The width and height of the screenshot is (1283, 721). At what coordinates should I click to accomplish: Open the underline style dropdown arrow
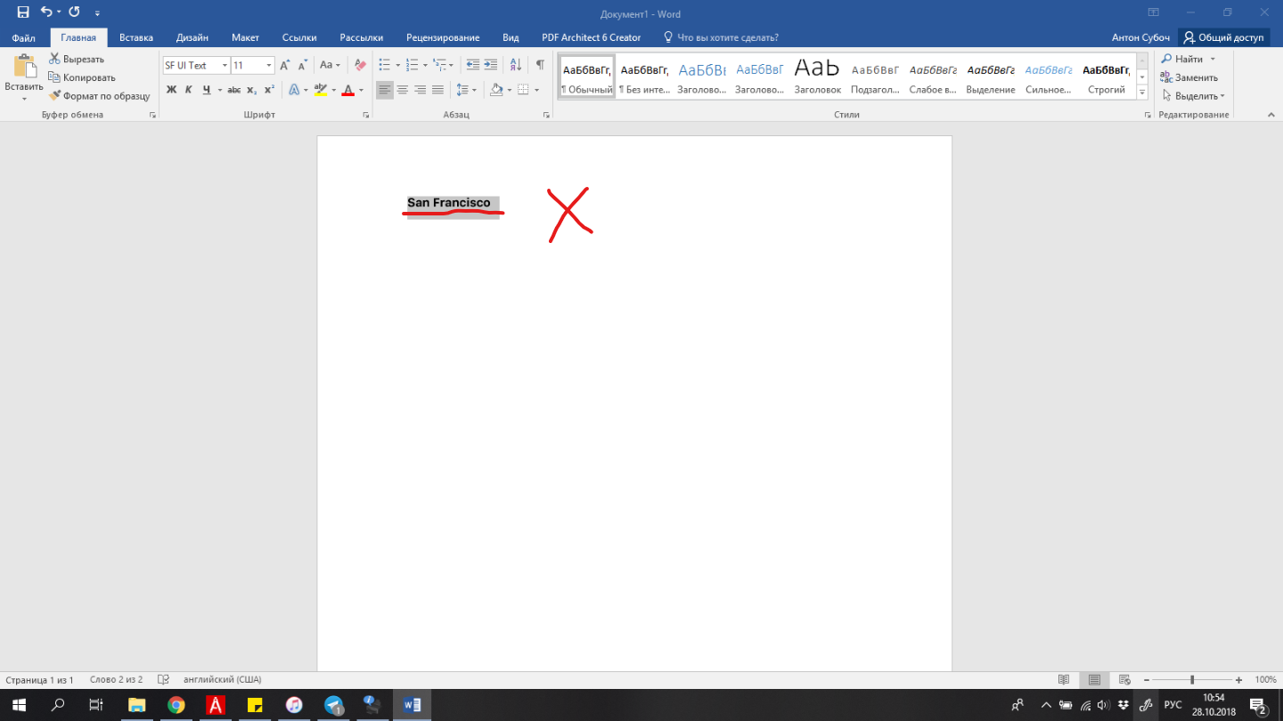click(219, 90)
